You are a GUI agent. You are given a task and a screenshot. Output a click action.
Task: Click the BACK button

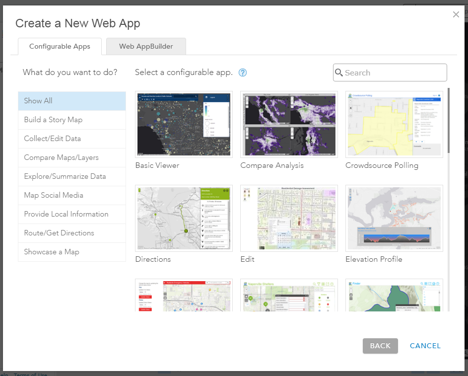380,346
